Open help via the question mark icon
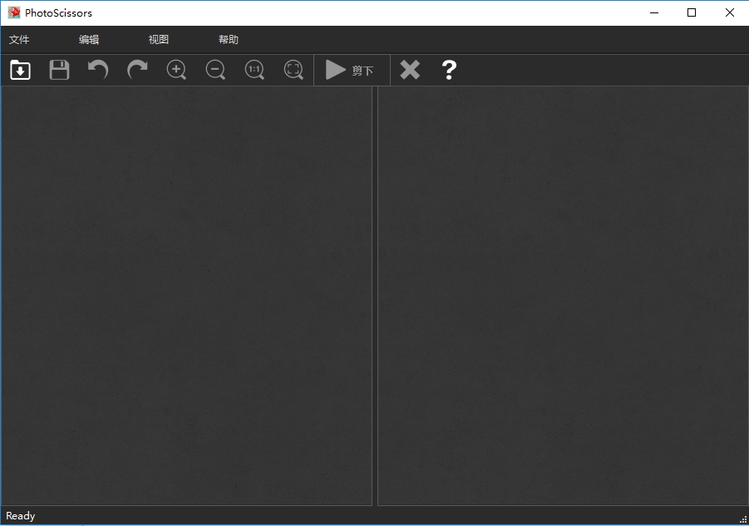 (449, 70)
